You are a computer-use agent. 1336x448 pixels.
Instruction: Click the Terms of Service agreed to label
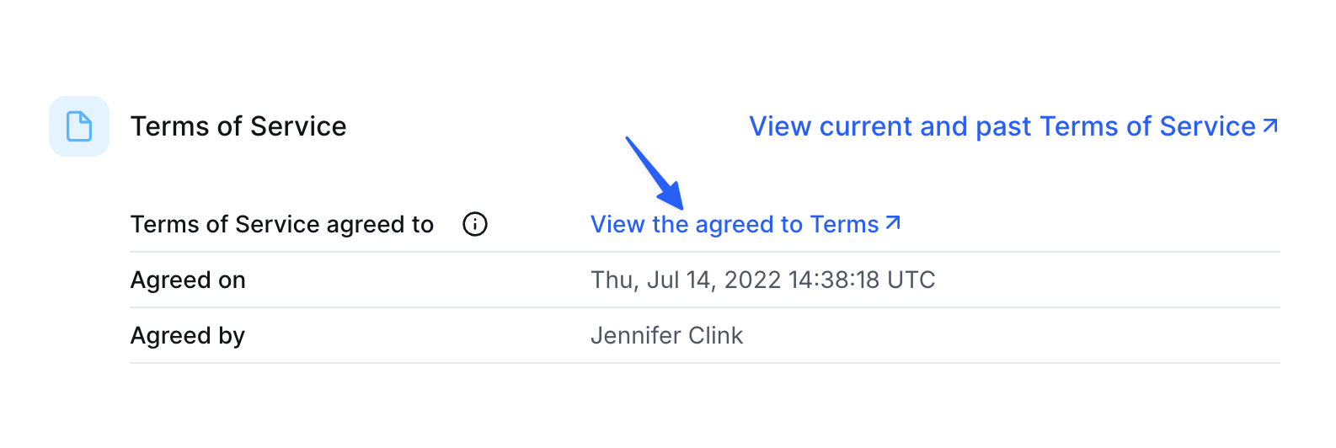(282, 224)
